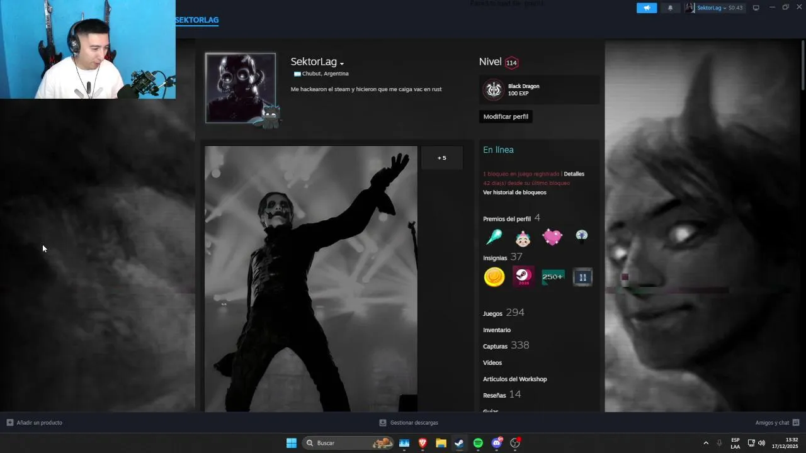Open the notifications bell
806x453 pixels.
tap(670, 8)
